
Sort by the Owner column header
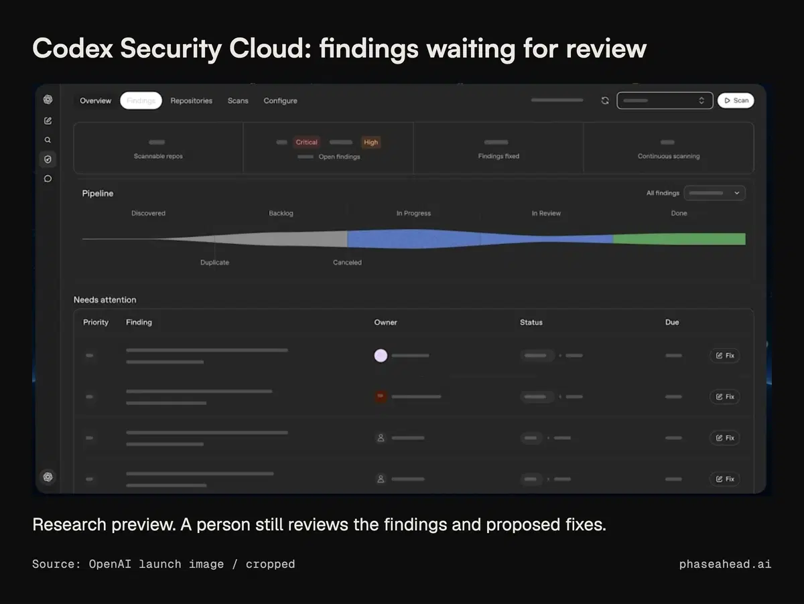click(385, 322)
